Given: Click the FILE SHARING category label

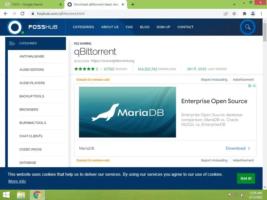Looking at the screenshot, I should [83, 43].
